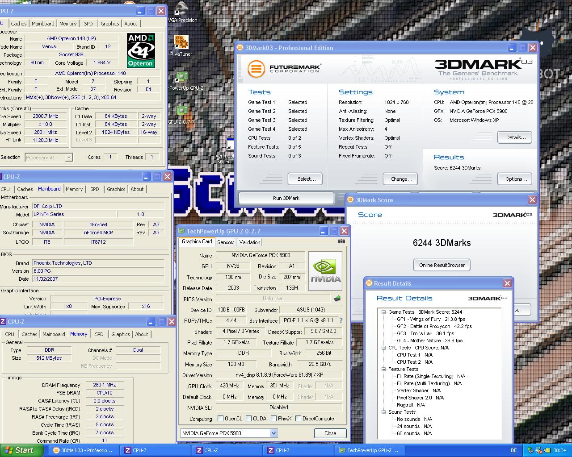Click the system tray clock showing 00:24
Image resolution: width=572 pixels, height=457 pixels.
pos(559,450)
